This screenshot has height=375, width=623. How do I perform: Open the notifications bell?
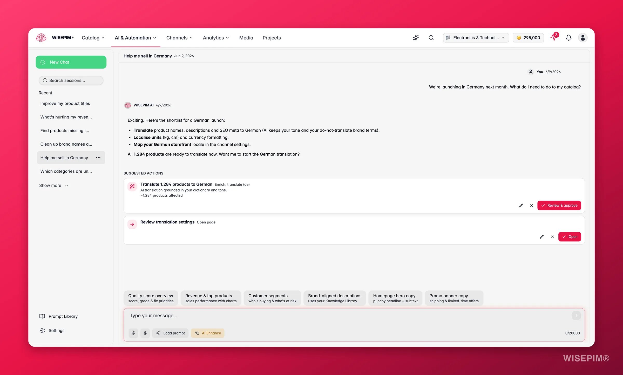pos(568,38)
